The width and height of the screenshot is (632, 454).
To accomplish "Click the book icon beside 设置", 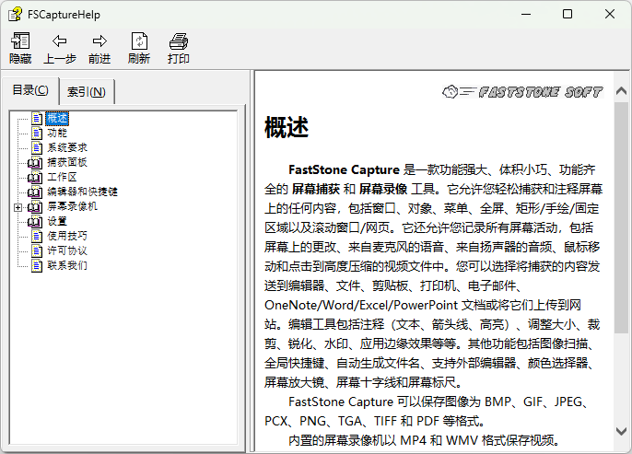I will click(x=35, y=222).
